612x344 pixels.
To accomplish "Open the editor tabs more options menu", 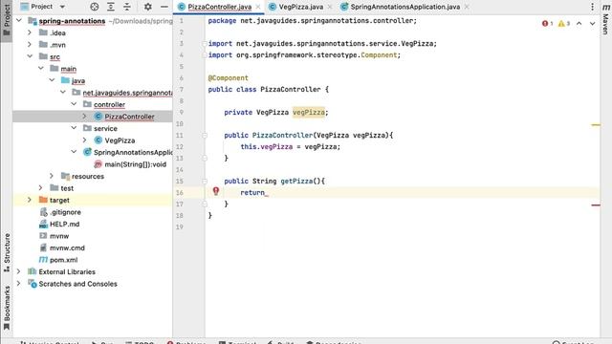I will pyautogui.click(x=592, y=7).
